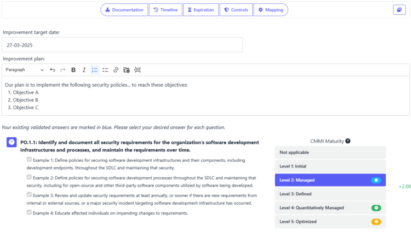Click the star badge on Level 2
This screenshot has height=236, width=411.
click(376, 180)
